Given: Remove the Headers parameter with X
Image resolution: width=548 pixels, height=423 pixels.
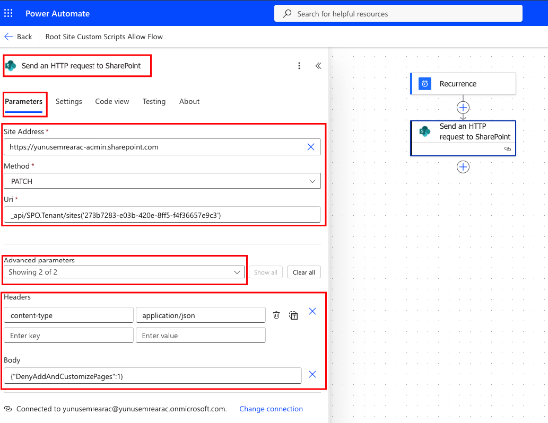Looking at the screenshot, I should pyautogui.click(x=312, y=311).
